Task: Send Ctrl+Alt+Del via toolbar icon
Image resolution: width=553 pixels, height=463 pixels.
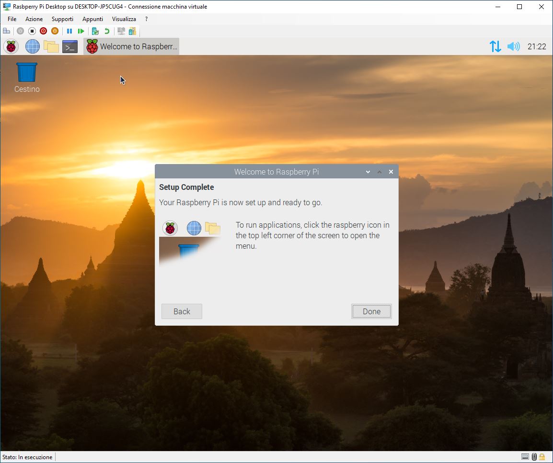Action: 6,31
